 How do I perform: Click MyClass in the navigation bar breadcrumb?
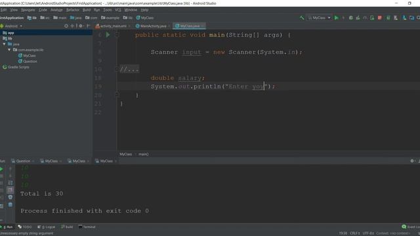(x=145, y=18)
